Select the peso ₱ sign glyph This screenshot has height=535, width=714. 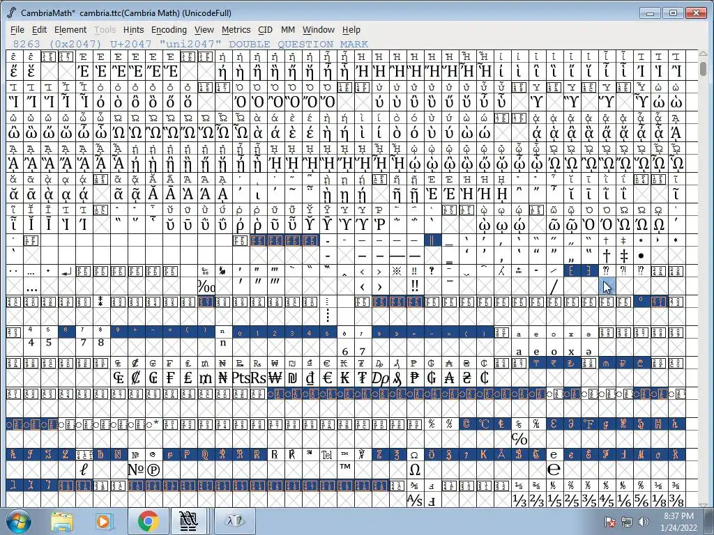414,378
